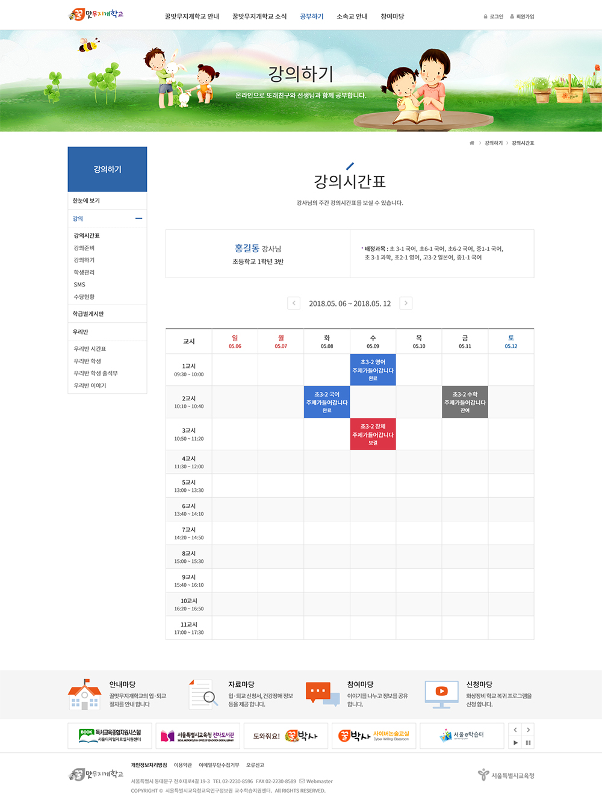Click the home icon in breadcrumb
The height and width of the screenshot is (797, 602).
pos(472,143)
